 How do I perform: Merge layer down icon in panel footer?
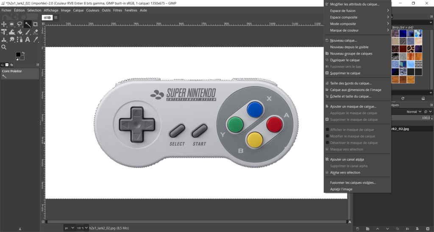(x=407, y=229)
